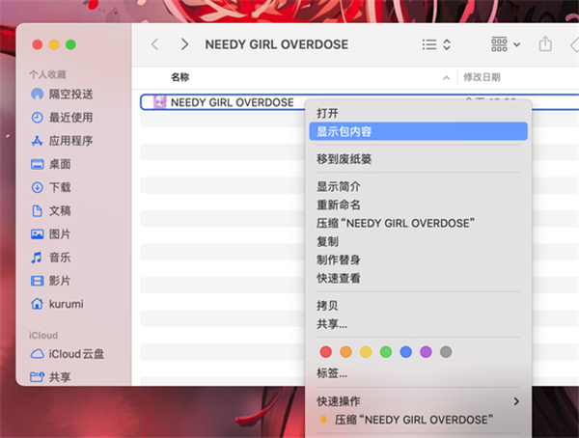Open 最近使用 (Recents) in sidebar
This screenshot has height=438, width=579.
(70, 117)
